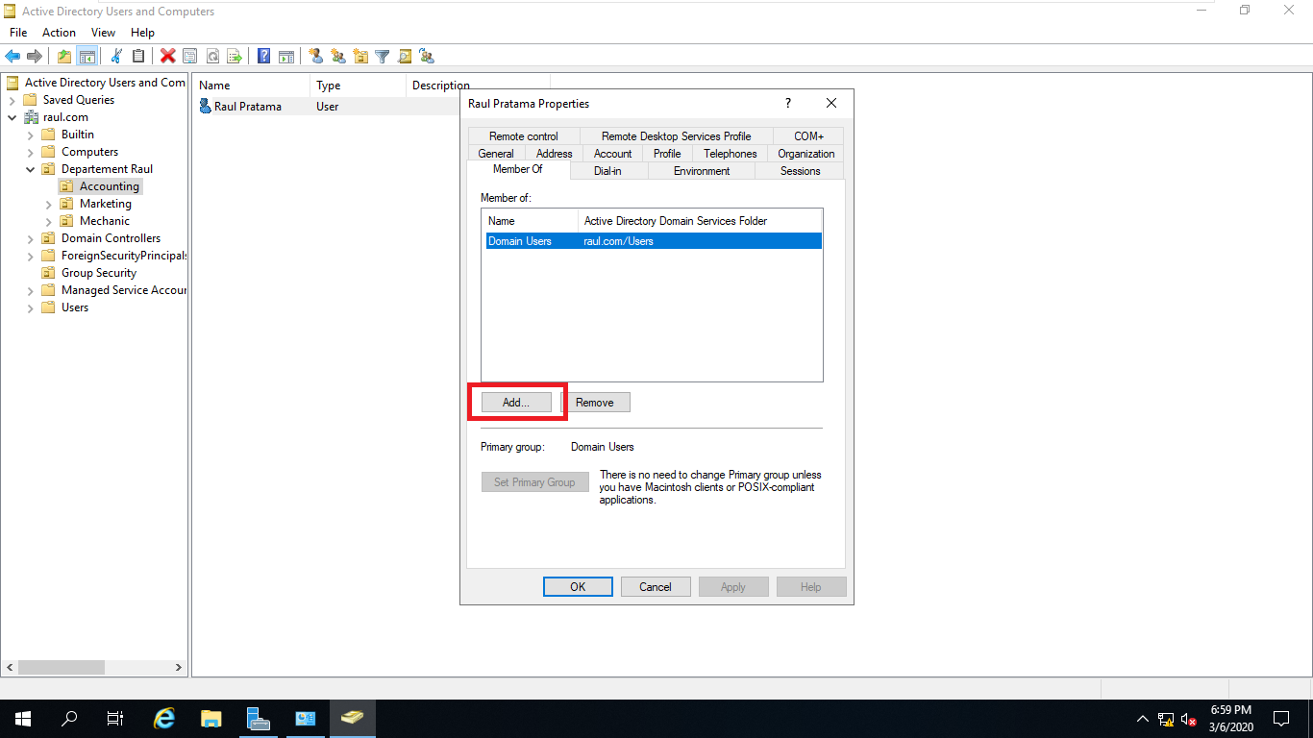Click the Create new user icon

pyautogui.click(x=315, y=57)
